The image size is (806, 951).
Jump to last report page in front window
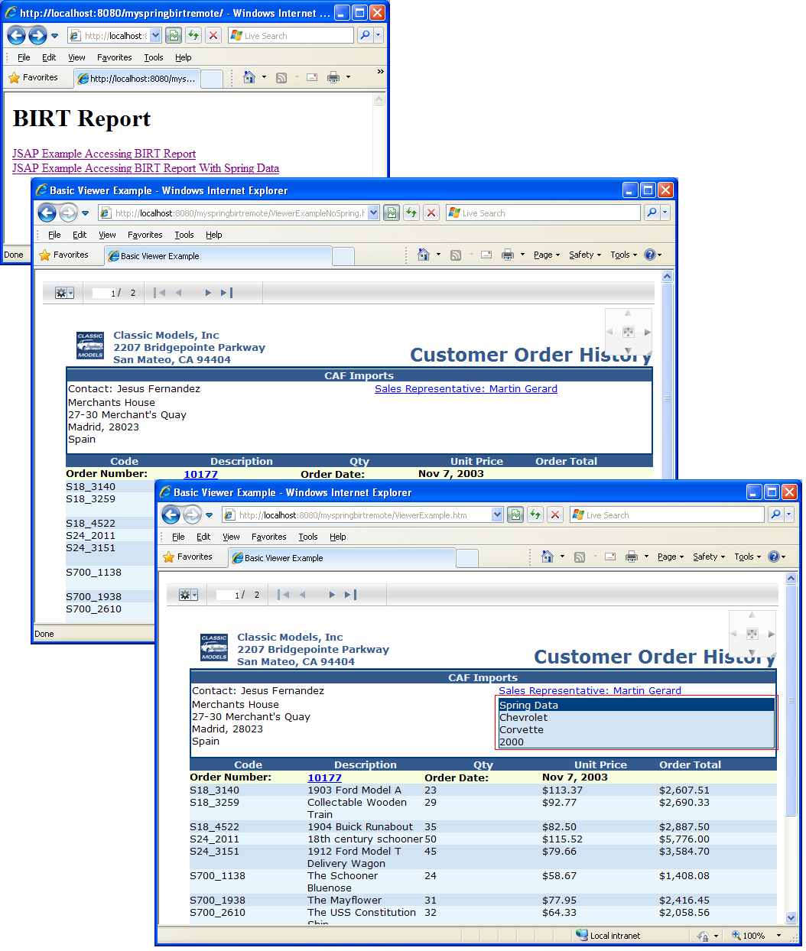[x=351, y=595]
